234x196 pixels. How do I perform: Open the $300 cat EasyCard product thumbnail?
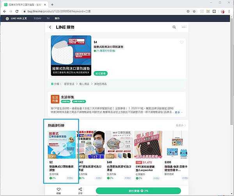176,144
